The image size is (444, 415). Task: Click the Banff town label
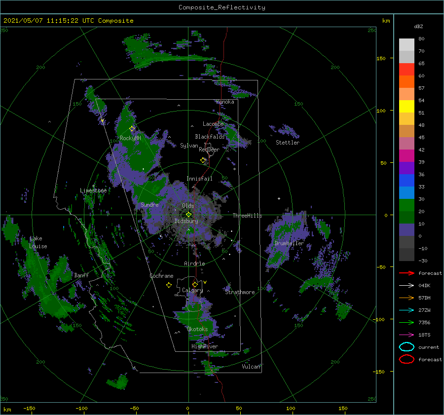pos(81,275)
